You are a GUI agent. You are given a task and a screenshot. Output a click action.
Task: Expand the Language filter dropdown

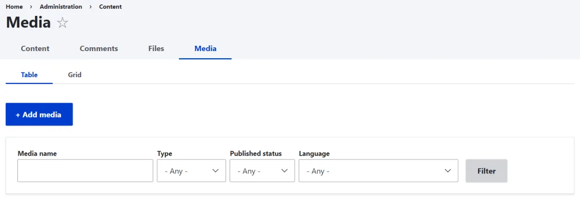coord(378,171)
